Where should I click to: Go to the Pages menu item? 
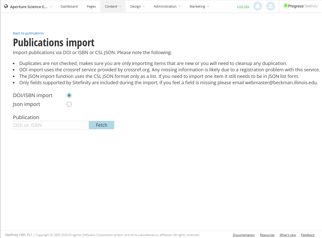click(91, 6)
